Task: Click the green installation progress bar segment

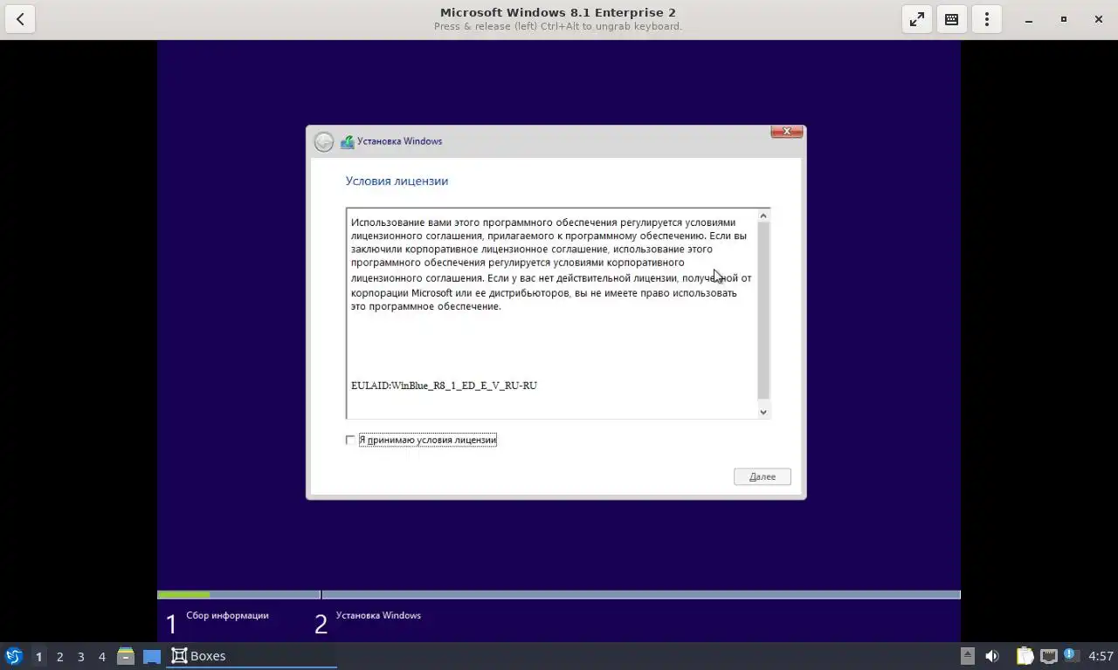Action: (183, 595)
